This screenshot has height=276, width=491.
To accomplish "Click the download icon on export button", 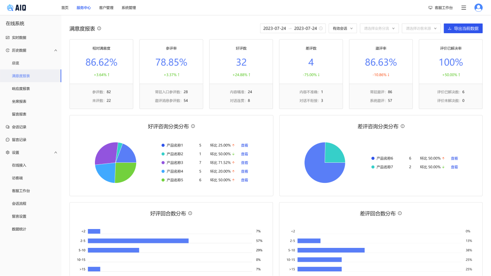I will (x=450, y=29).
